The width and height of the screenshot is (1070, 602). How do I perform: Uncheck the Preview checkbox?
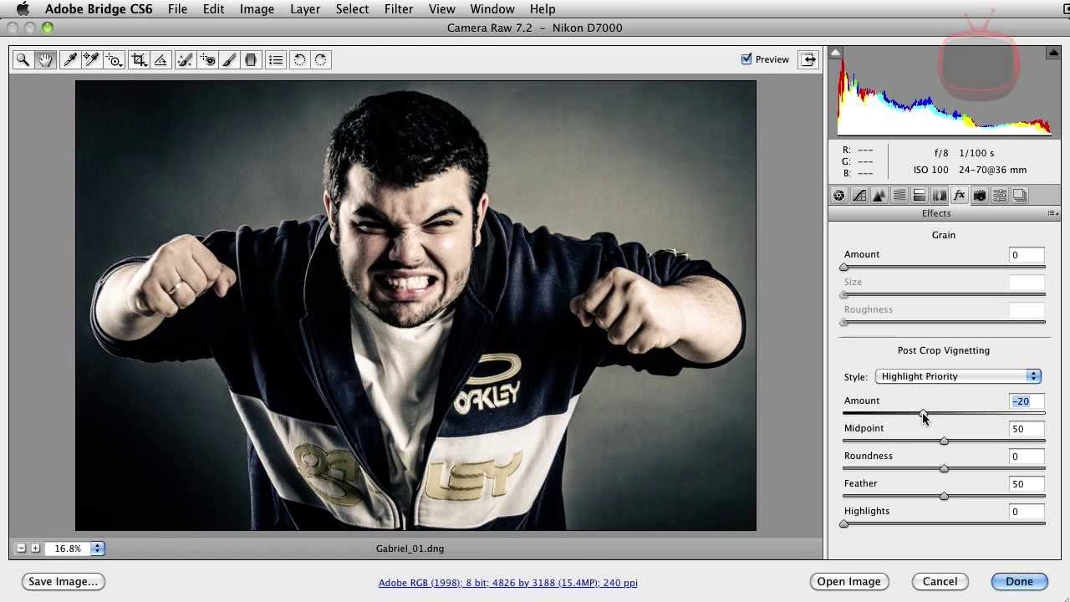click(x=746, y=59)
